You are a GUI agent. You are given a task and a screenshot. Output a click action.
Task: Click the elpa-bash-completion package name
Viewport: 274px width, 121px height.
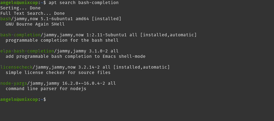(x=27, y=51)
